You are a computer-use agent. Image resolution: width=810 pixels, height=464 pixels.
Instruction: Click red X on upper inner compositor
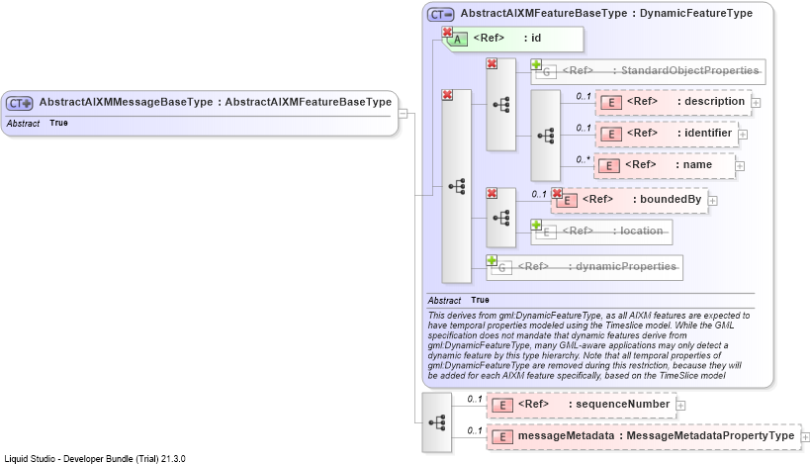coord(492,63)
